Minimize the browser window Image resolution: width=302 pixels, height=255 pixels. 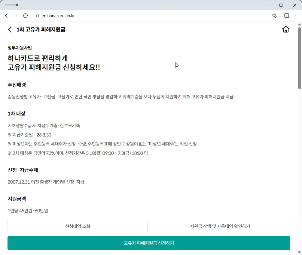[267, 5]
